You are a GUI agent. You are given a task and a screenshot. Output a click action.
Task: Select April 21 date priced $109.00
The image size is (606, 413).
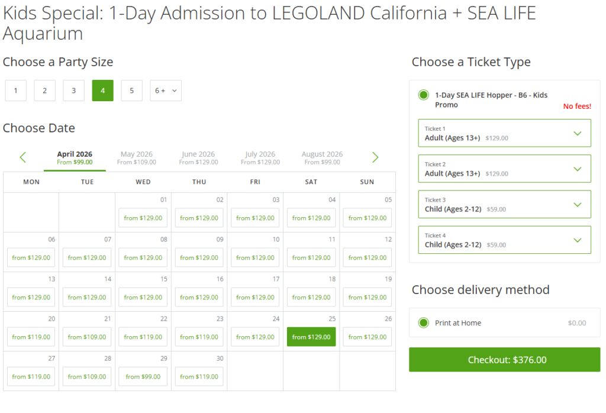coord(87,337)
